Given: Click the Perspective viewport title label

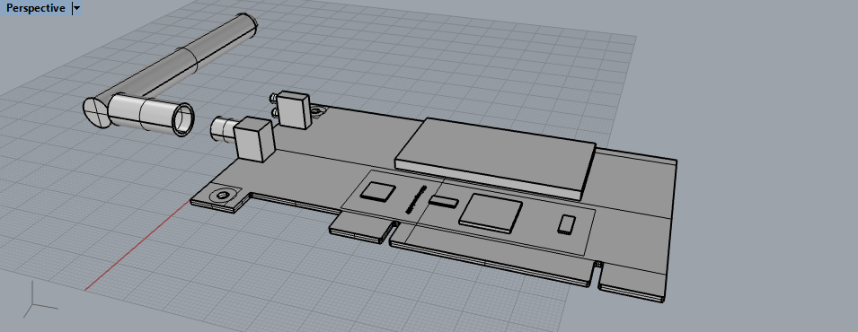Looking at the screenshot, I should pos(36,8).
